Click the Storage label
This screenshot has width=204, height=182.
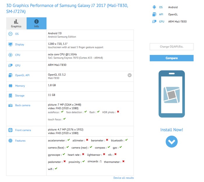[20, 96]
